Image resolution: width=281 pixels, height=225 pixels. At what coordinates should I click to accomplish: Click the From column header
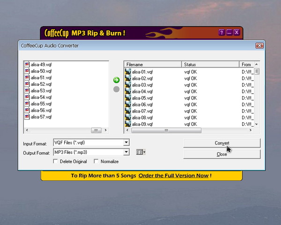click(246, 64)
